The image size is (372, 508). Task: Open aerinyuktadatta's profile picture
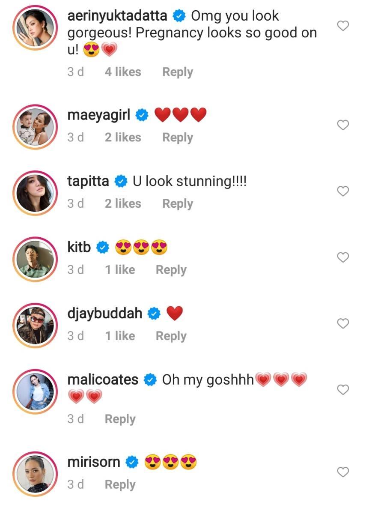tap(36, 27)
